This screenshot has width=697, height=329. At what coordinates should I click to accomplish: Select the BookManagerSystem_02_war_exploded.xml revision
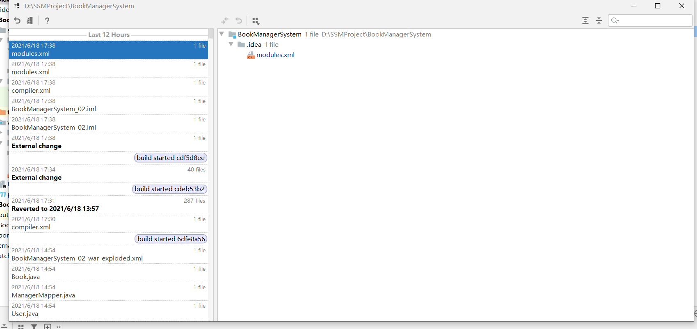coord(108,254)
